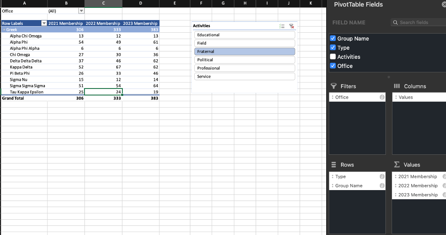
Task: Toggle multi-select in the Activities slicer
Action: point(282,26)
